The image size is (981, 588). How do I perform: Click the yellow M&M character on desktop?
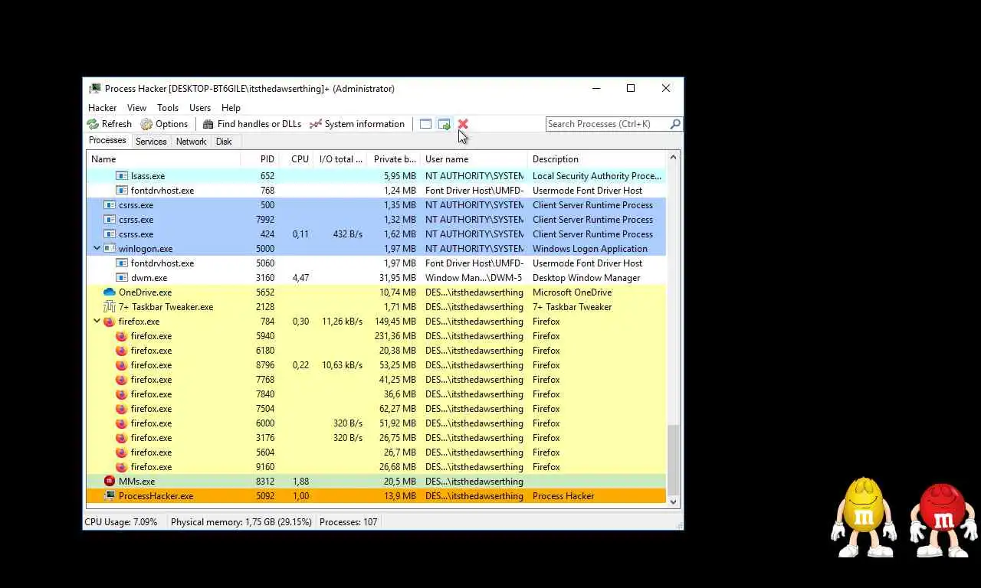[864, 518]
